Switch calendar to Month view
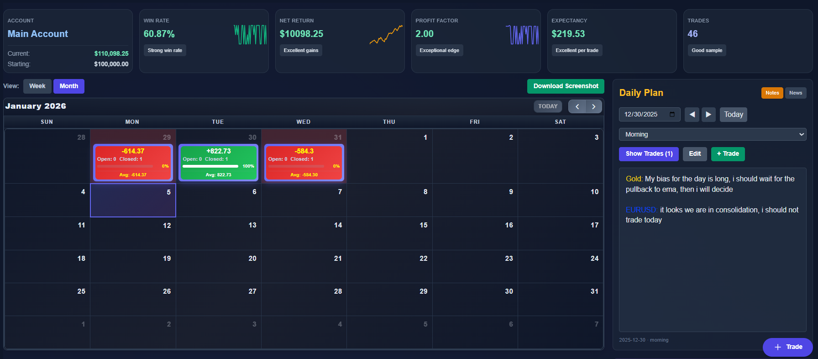 coord(69,86)
